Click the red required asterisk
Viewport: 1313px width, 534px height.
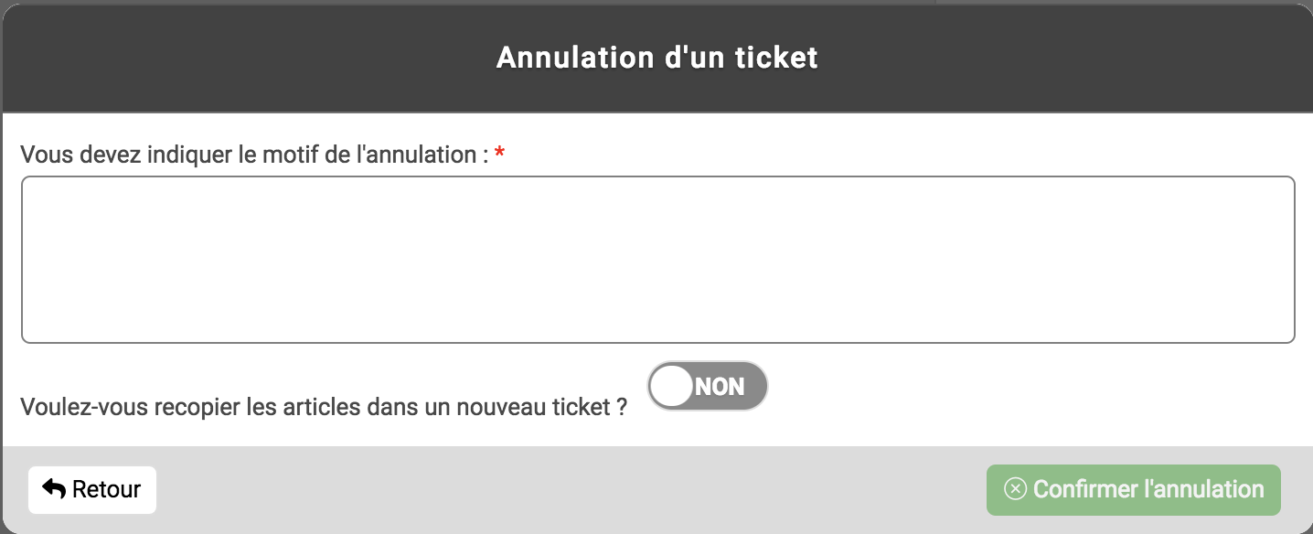[499, 155]
